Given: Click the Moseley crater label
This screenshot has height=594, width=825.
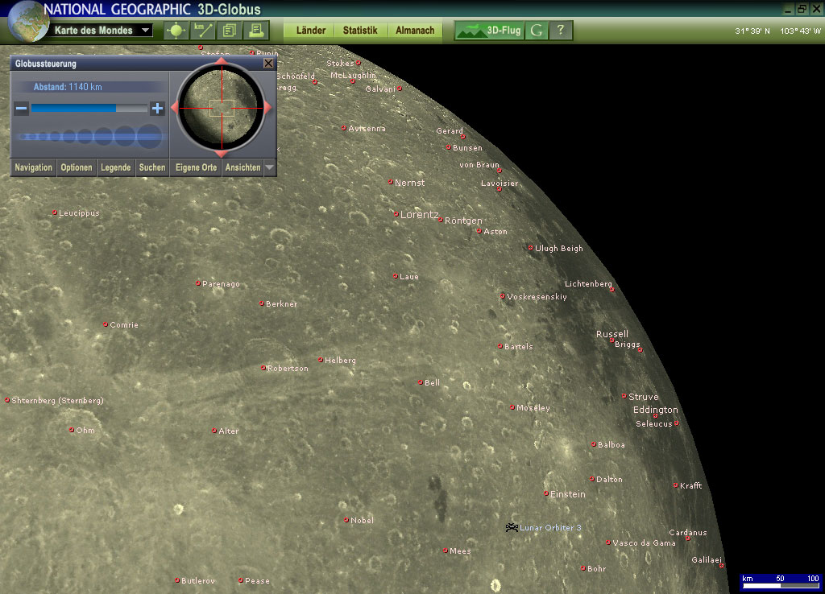Looking at the screenshot, I should pos(533,408).
